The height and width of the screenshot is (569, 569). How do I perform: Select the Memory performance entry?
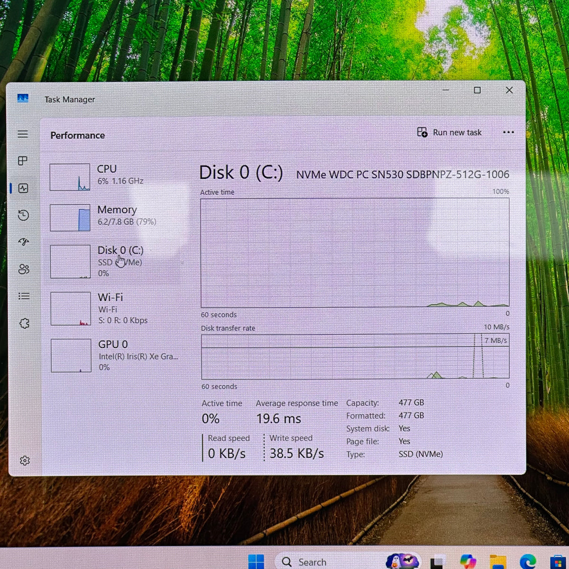116,218
